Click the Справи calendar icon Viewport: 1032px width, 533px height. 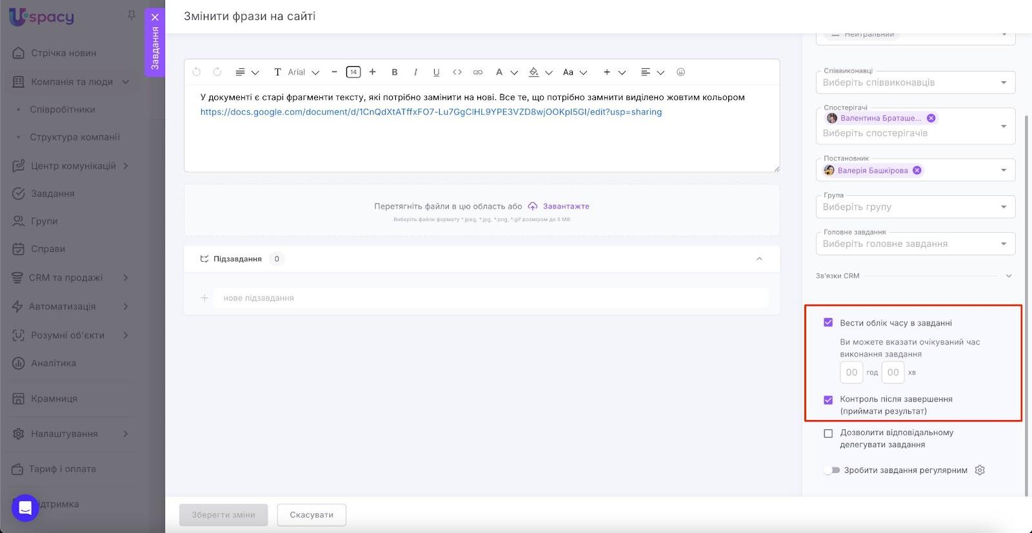(x=19, y=249)
